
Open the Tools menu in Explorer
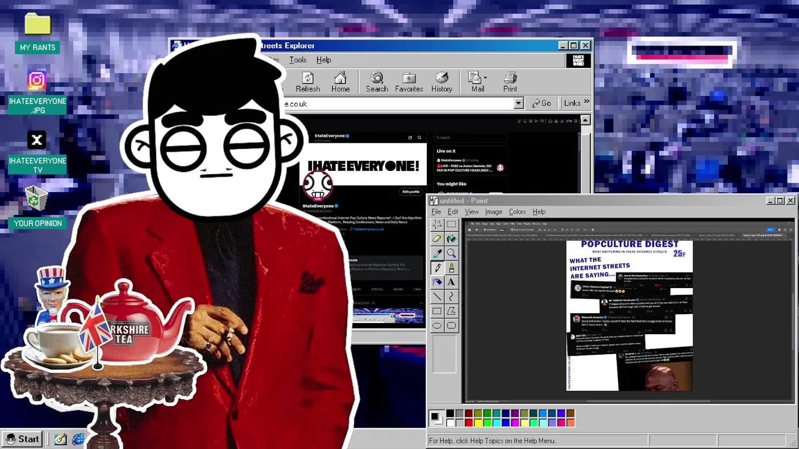click(298, 60)
